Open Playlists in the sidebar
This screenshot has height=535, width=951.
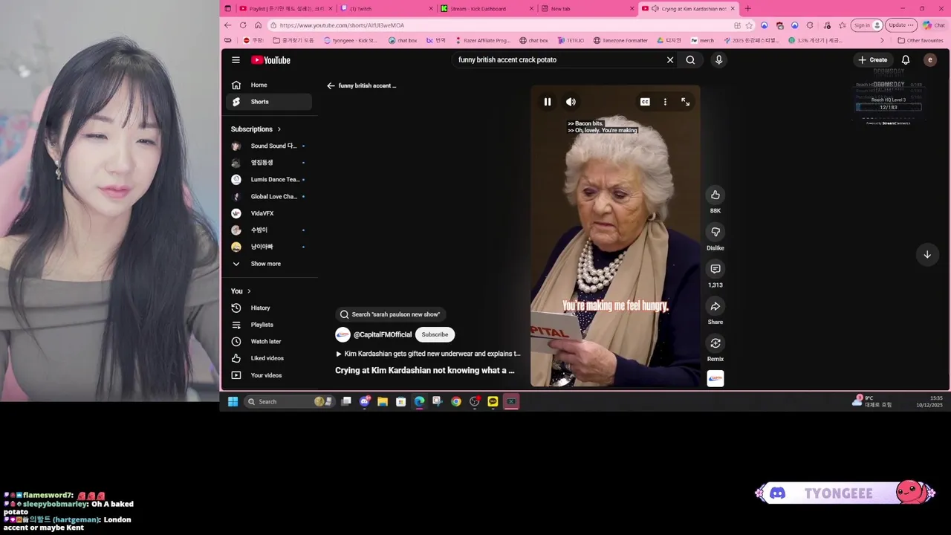tap(269, 325)
